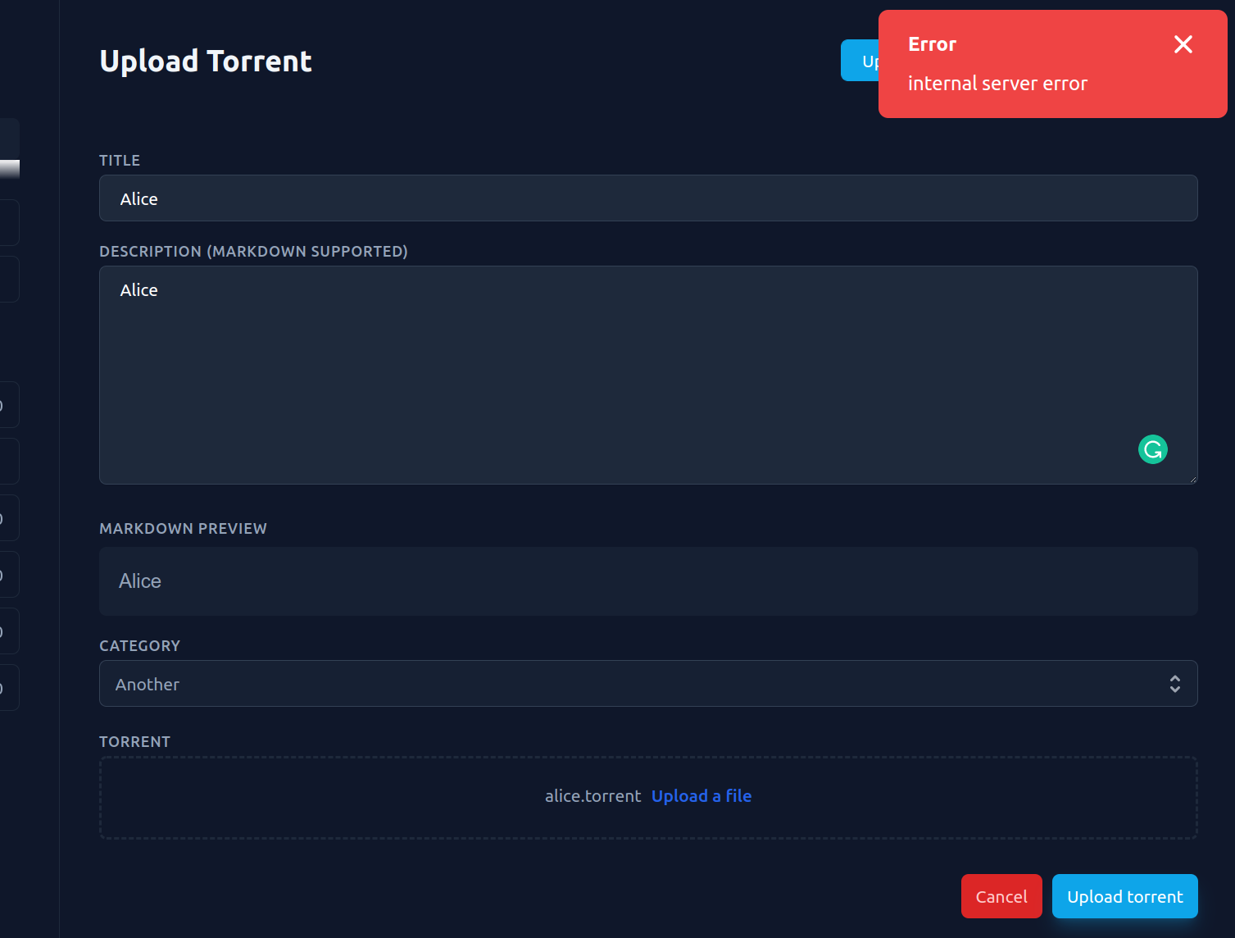Click the Description (Markdown Supported) label
Viewport: 1235px width, 938px height.
[253, 252]
